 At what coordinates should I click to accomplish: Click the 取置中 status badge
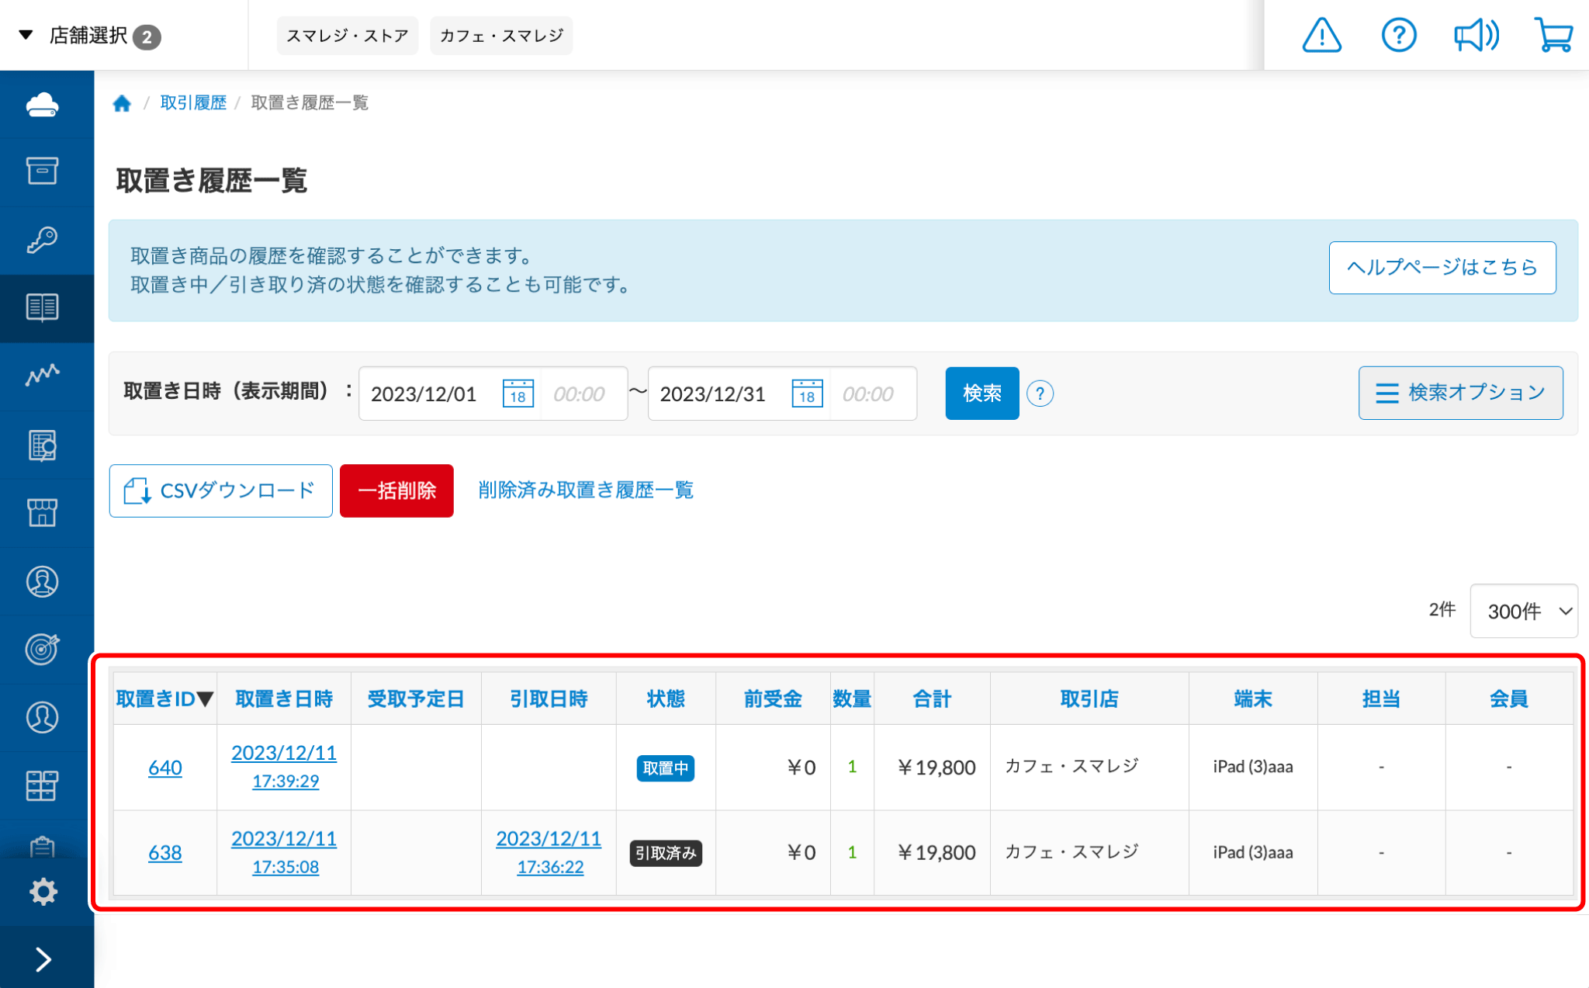[x=666, y=768]
